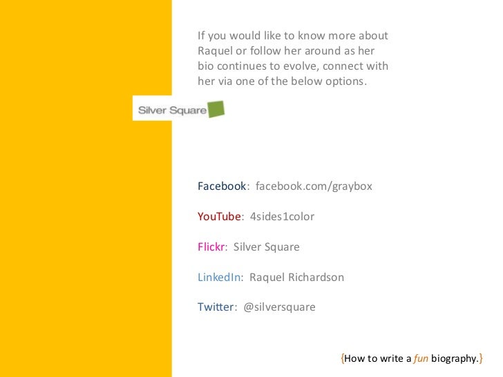Select the Silver Square Flickr name
The height and width of the screenshot is (377, 503).
[266, 247]
